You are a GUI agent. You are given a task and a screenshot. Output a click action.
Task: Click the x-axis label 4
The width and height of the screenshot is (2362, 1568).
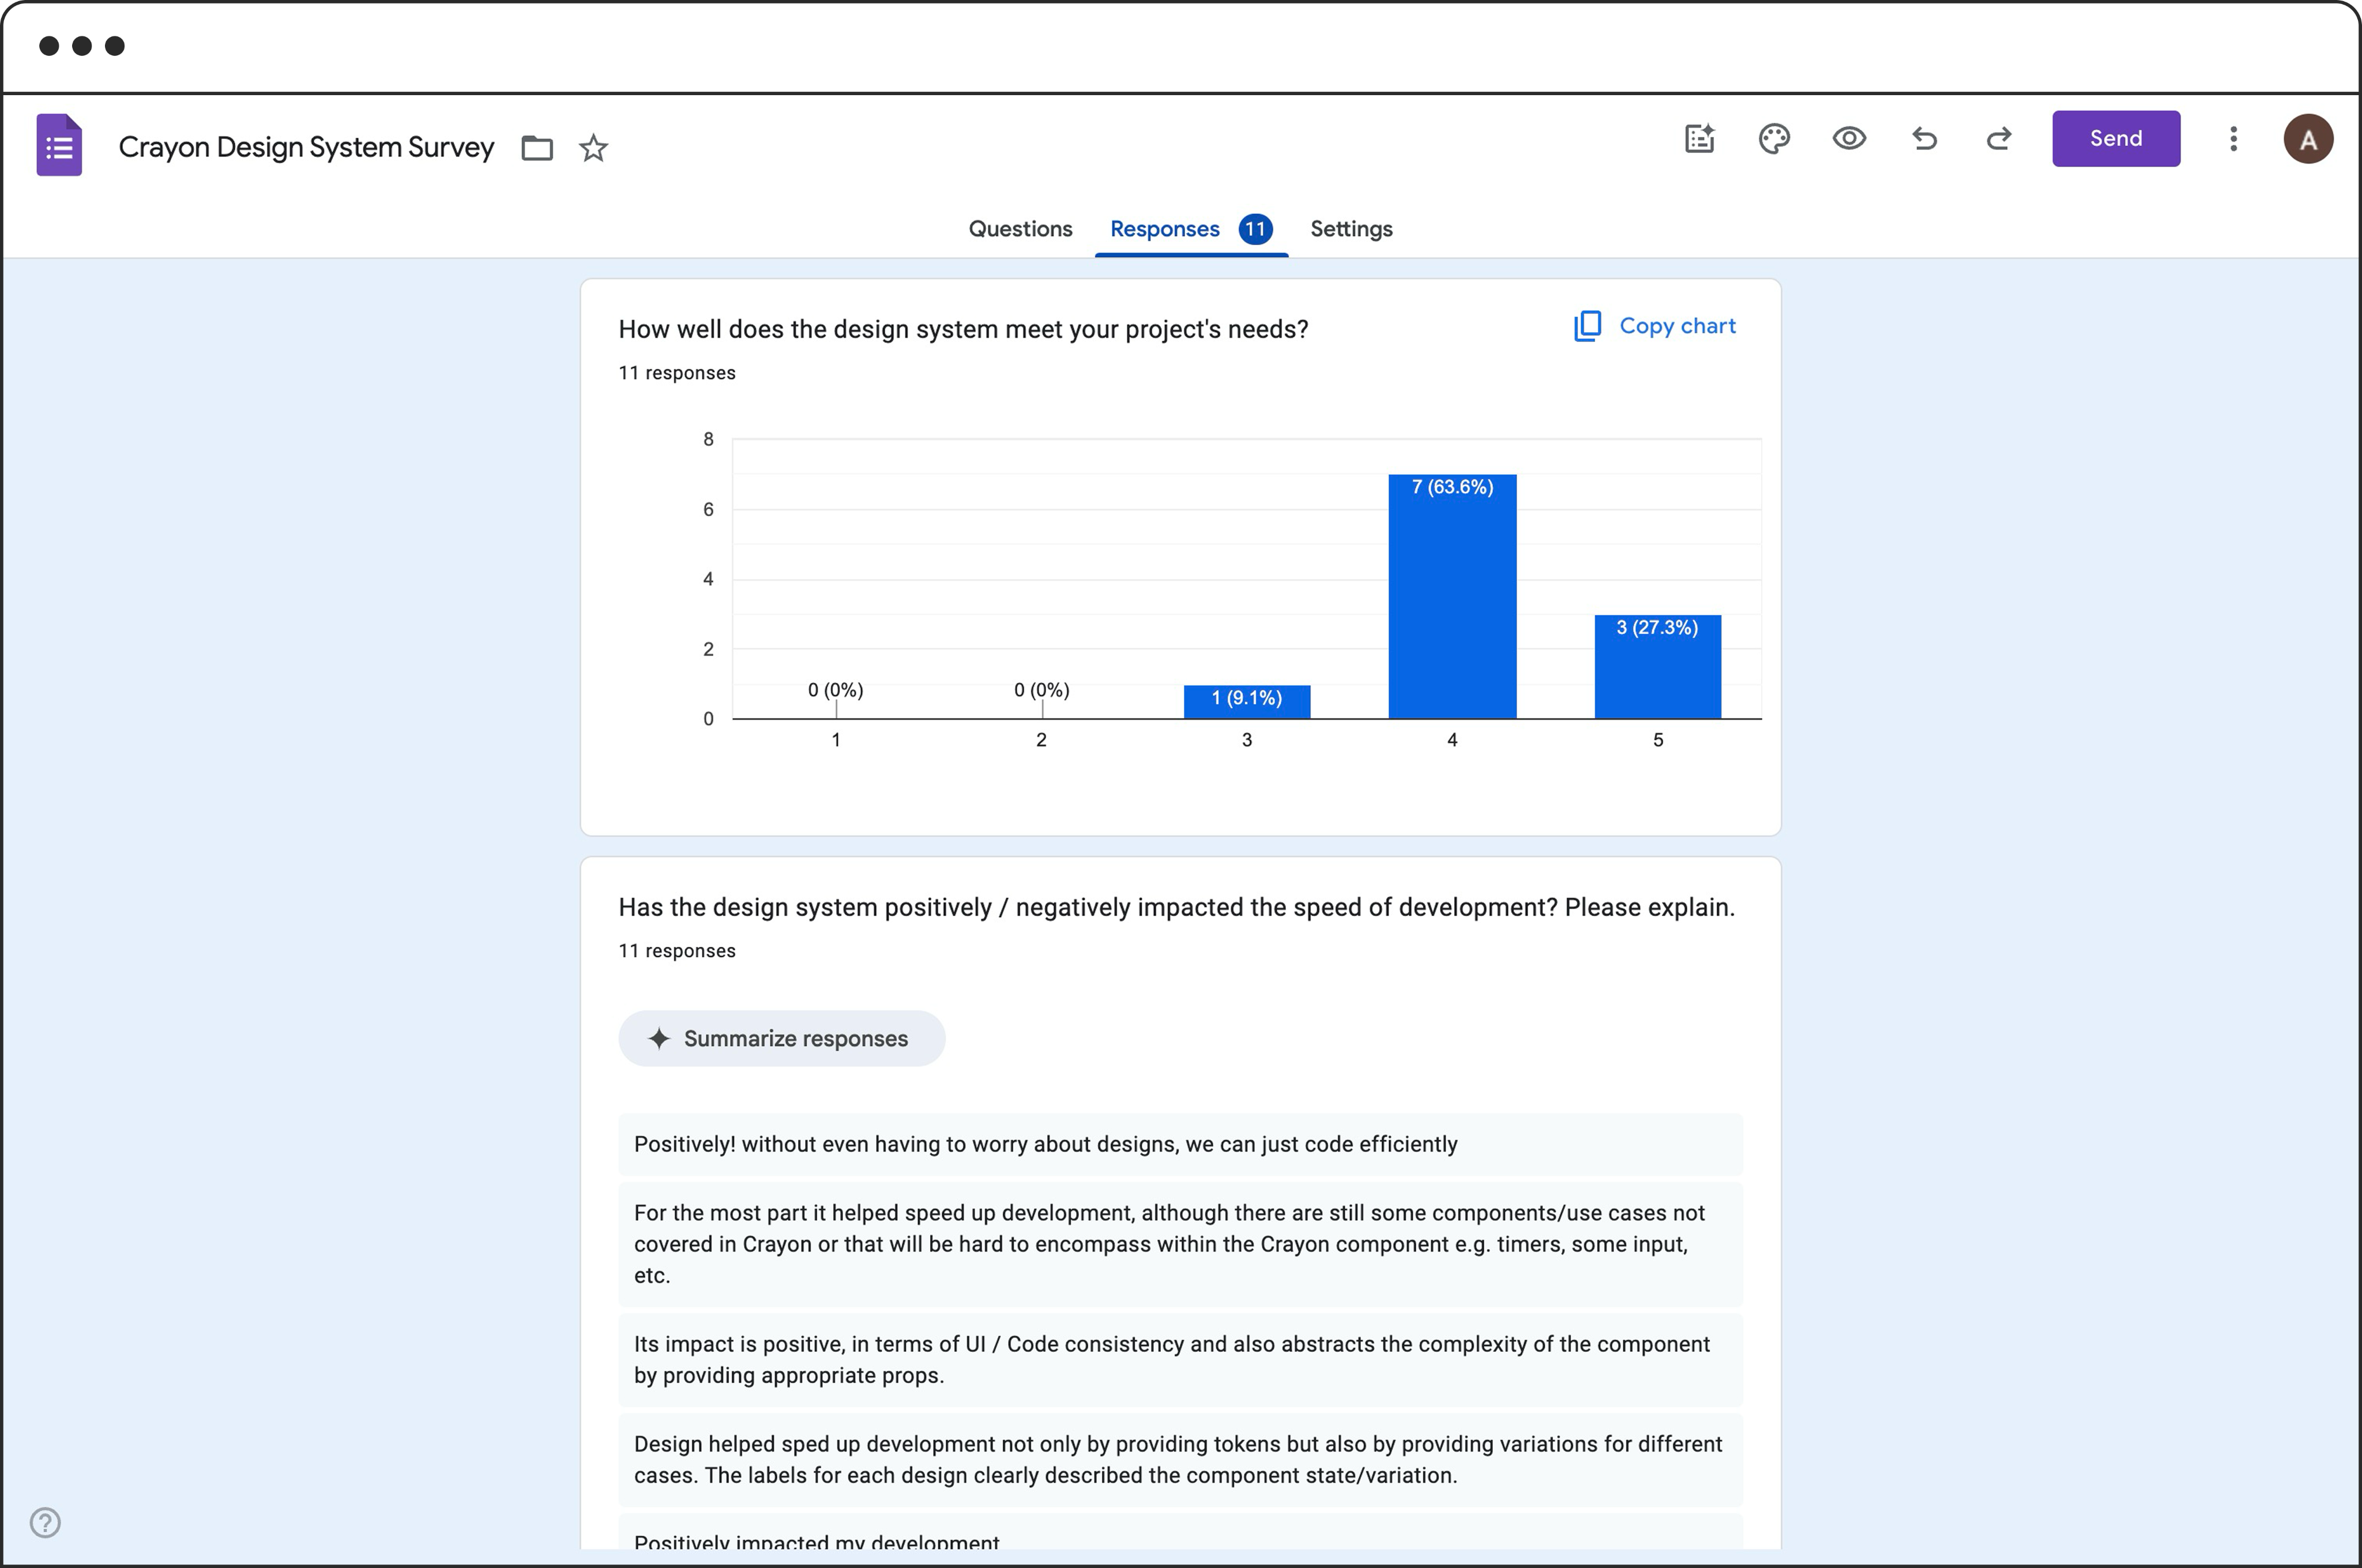pos(1452,740)
